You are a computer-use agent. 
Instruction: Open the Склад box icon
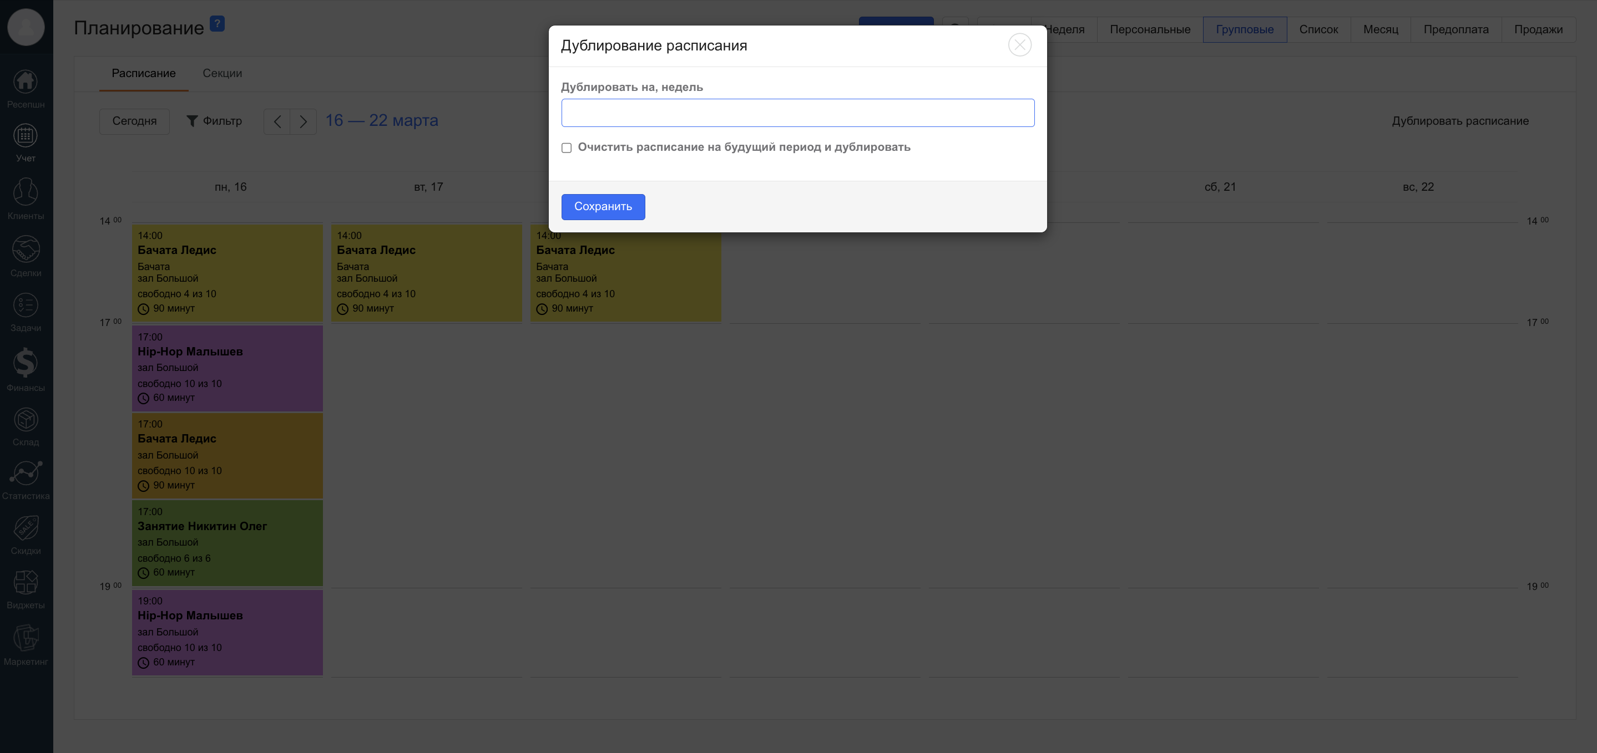26,420
